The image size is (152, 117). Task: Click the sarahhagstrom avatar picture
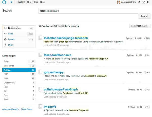119,2
